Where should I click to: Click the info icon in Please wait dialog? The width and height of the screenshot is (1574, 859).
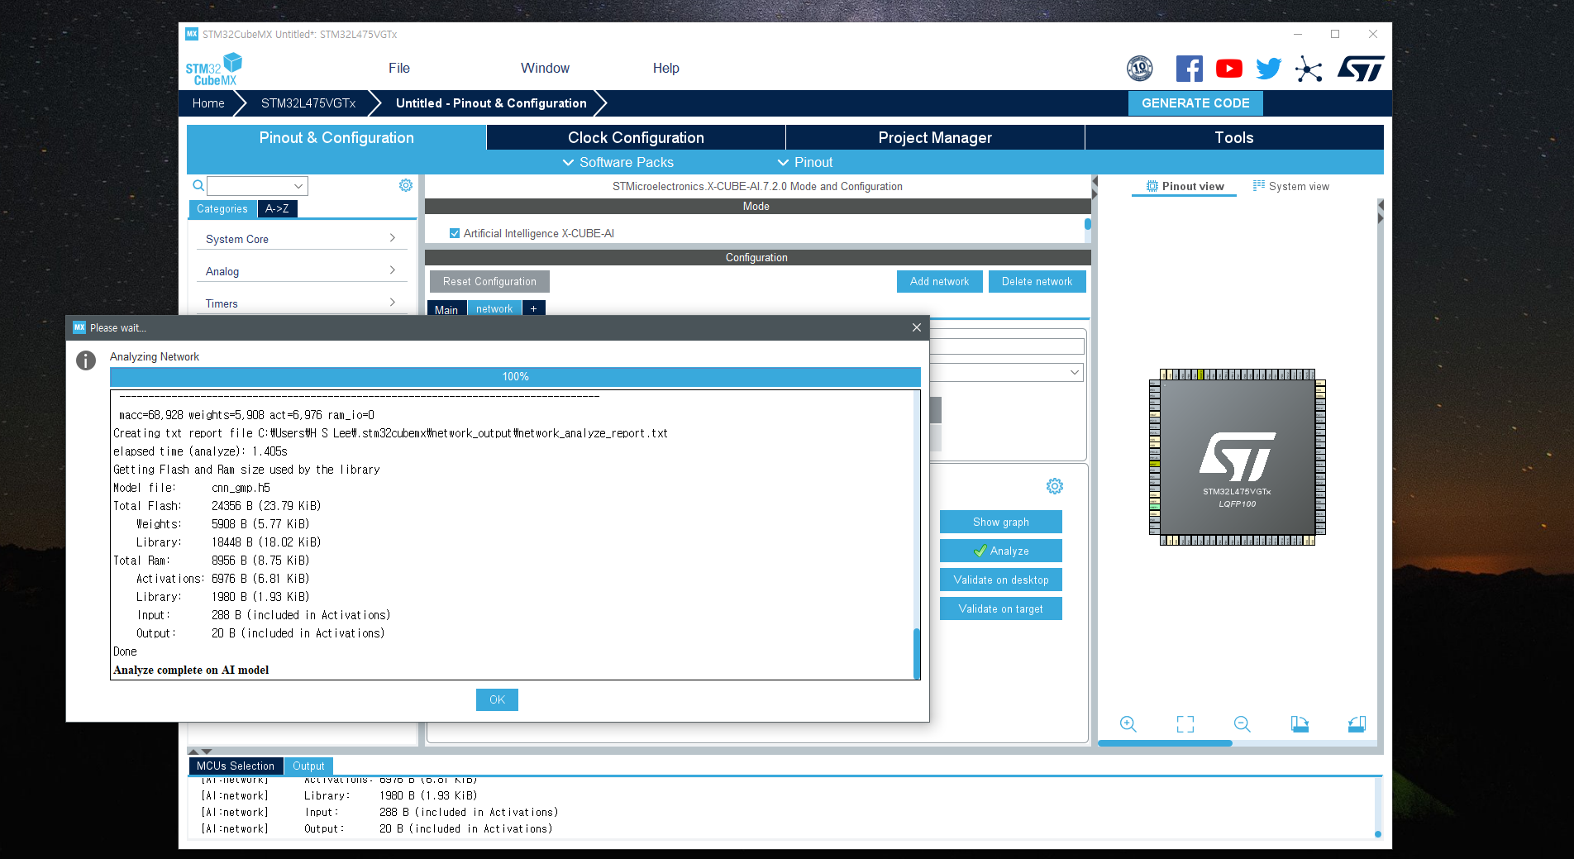click(86, 360)
